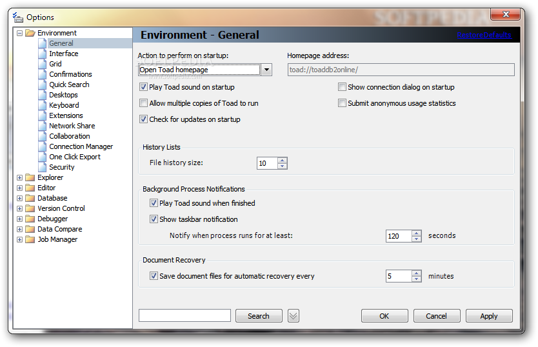Click the double-chevron icon next to Search
This screenshot has width=538, height=347.
pos(294,316)
